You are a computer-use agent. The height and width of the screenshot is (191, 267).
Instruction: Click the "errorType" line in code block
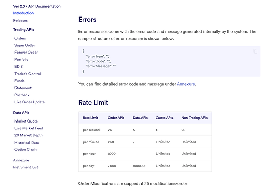pyautogui.click(x=98, y=56)
